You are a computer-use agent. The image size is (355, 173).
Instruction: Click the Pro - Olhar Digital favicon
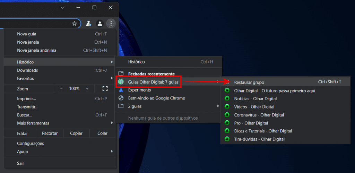pos(227,123)
